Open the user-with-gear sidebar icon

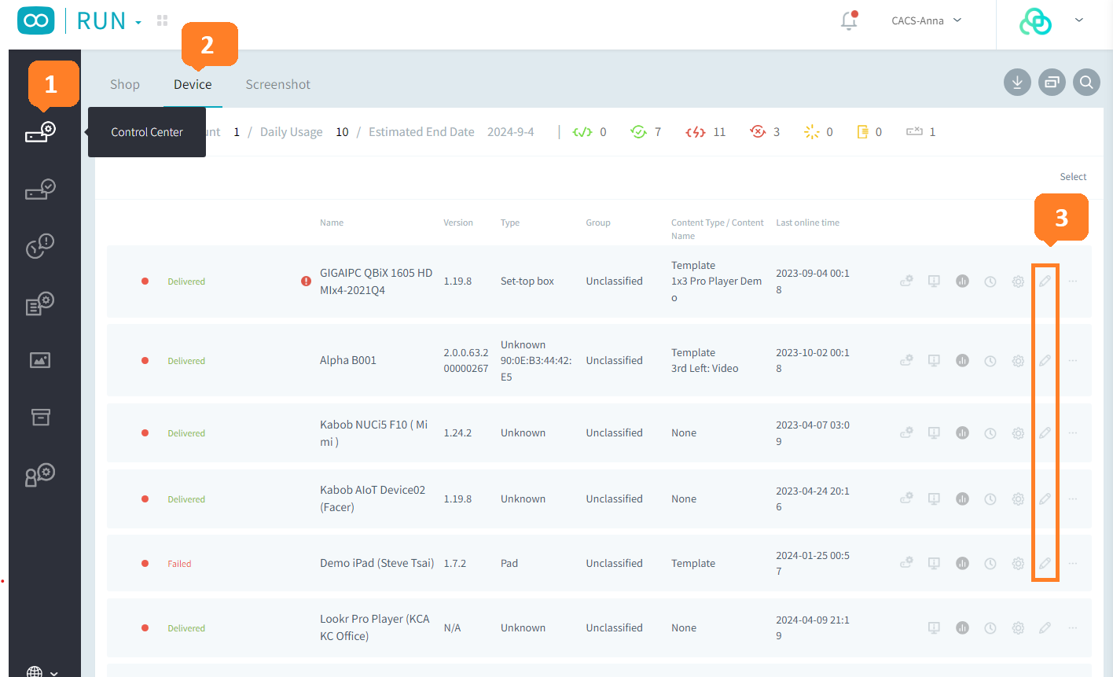point(40,474)
